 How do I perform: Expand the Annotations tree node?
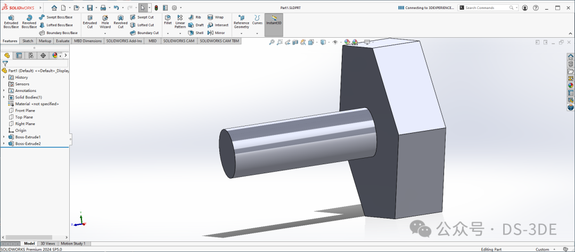coord(4,90)
